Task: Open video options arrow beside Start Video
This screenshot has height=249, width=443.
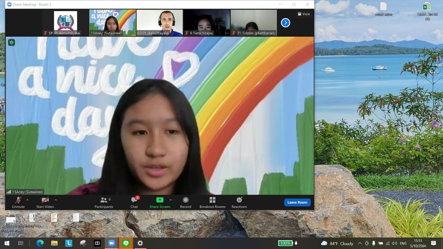Action: (56, 200)
